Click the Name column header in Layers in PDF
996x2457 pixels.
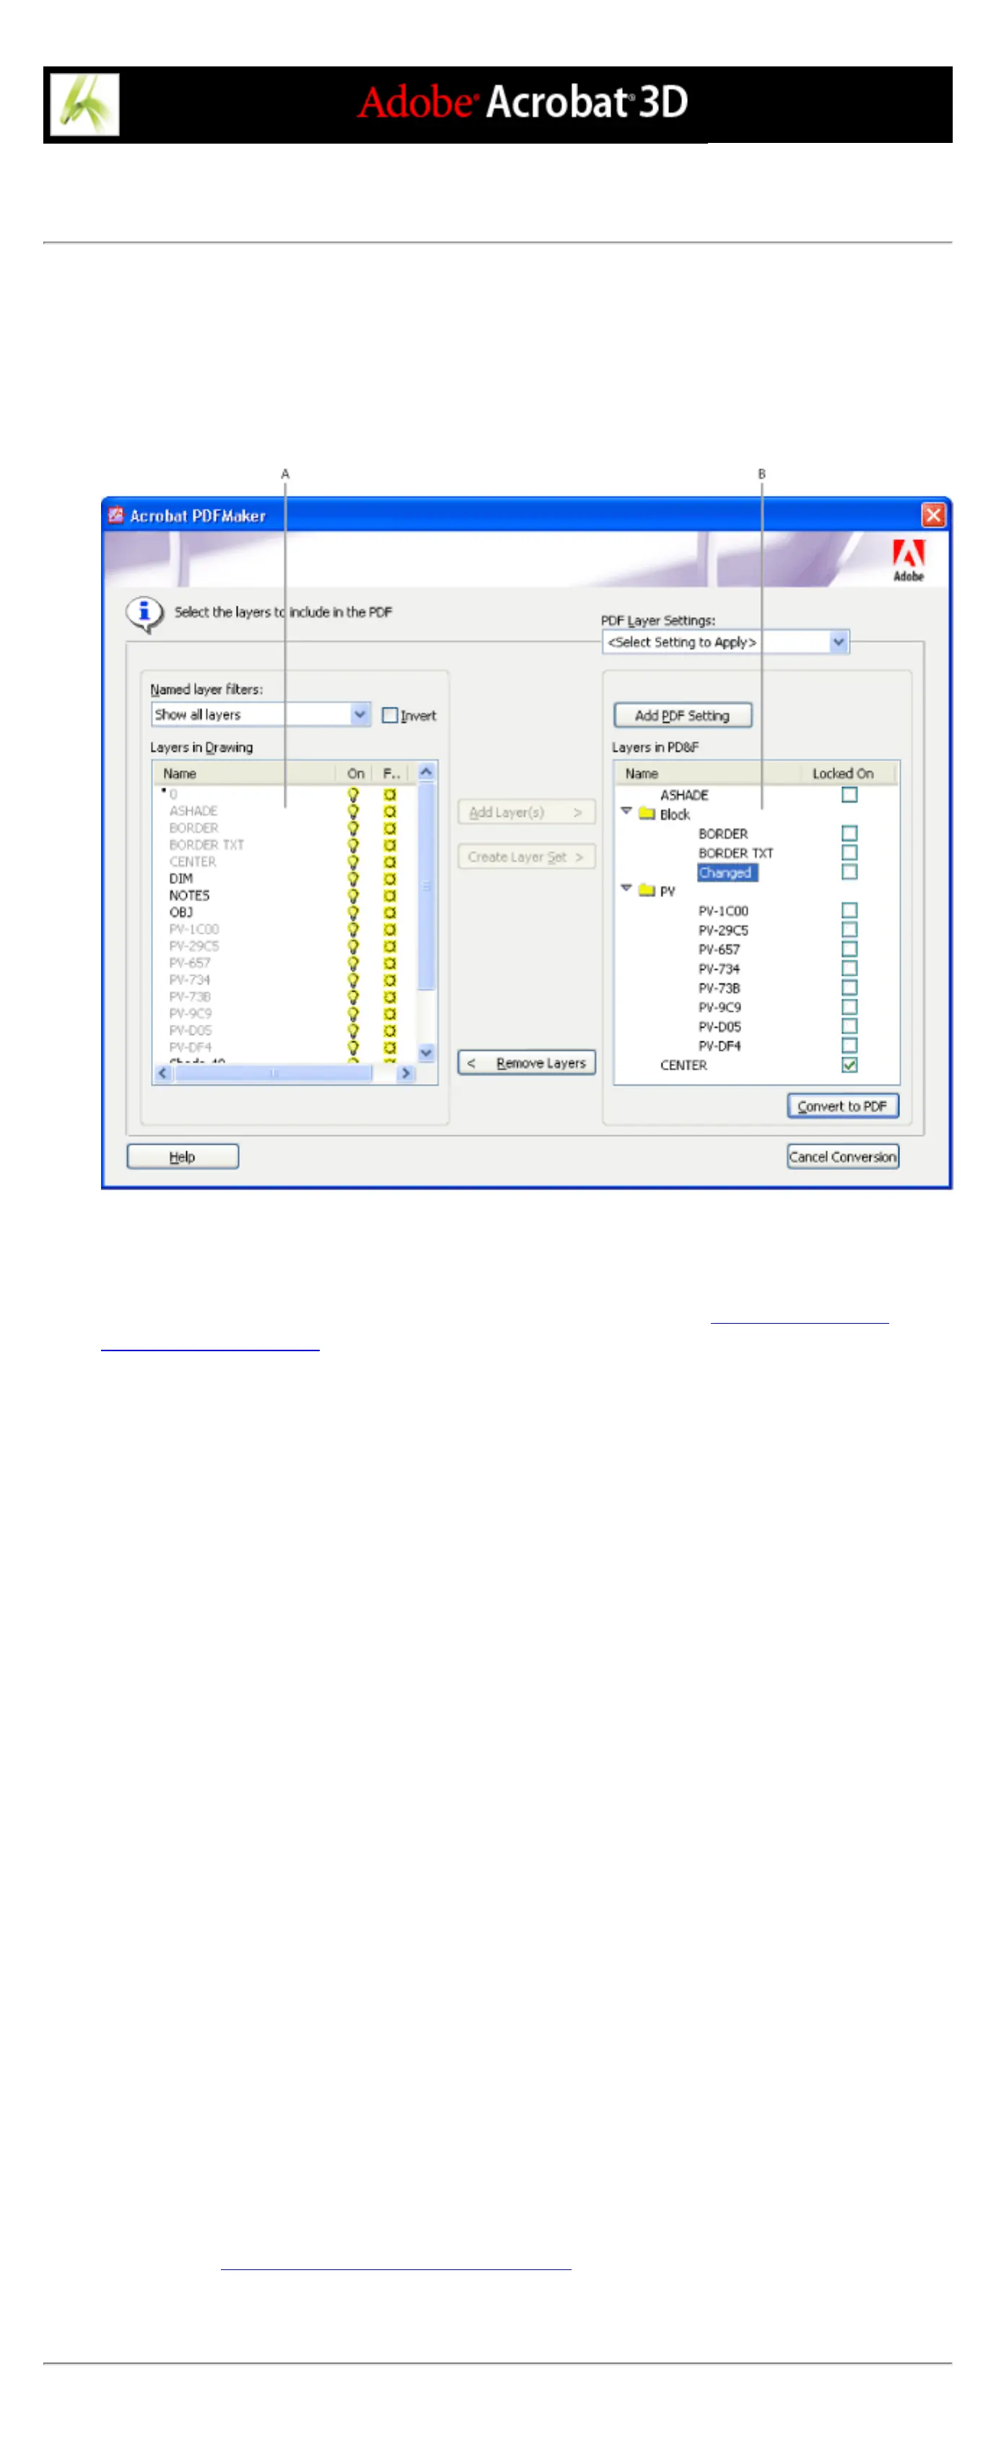(708, 774)
